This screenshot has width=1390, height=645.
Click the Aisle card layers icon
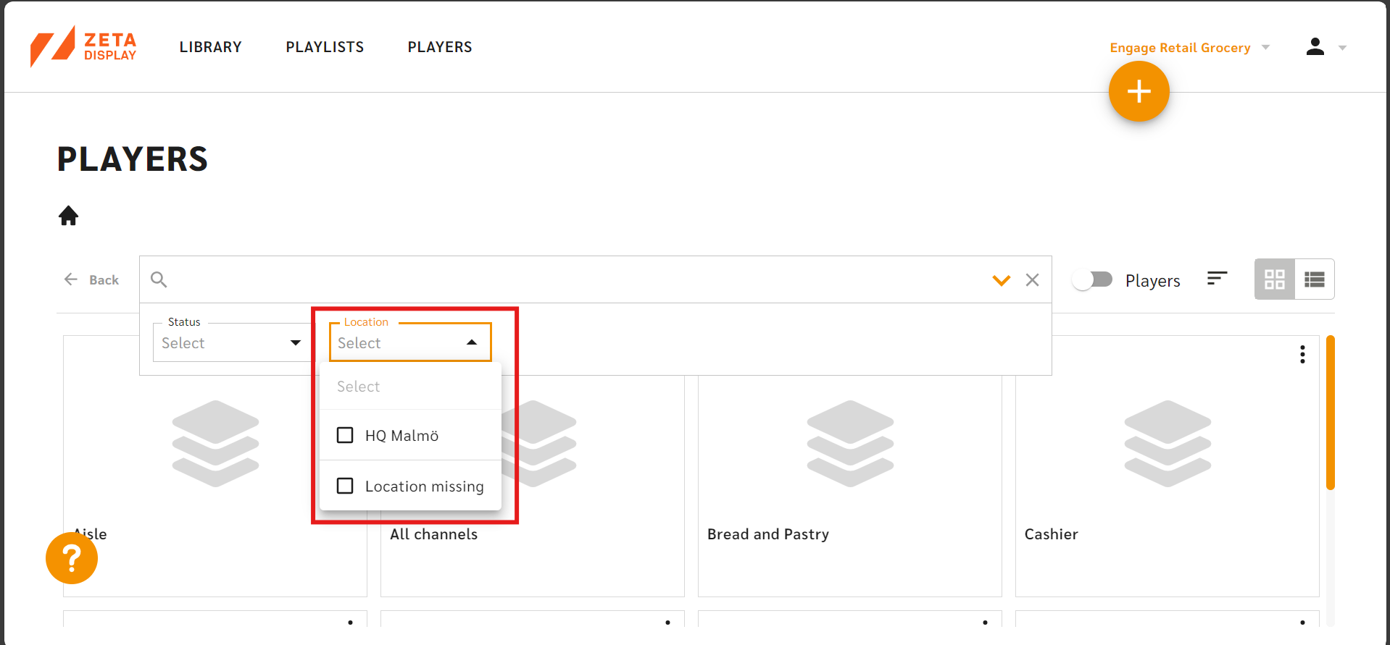215,443
